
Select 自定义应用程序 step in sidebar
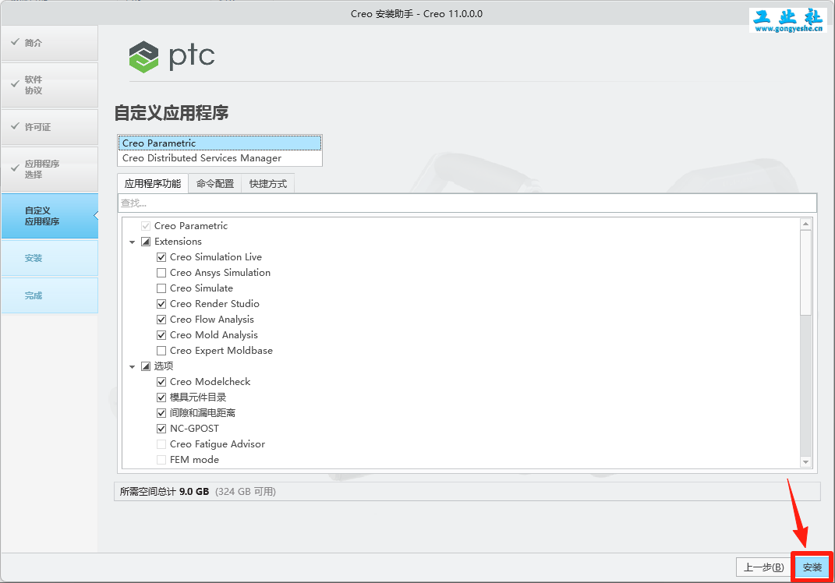[50, 216]
